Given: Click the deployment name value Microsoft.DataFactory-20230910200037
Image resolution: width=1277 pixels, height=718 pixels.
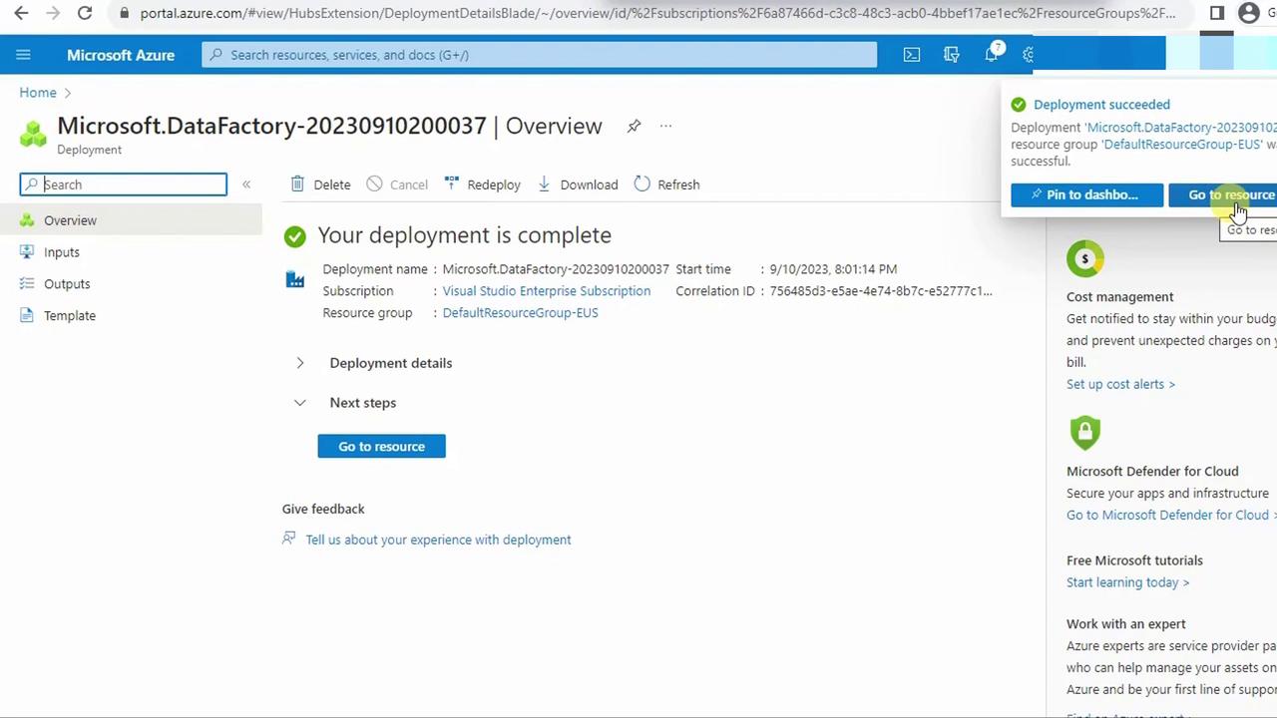Looking at the screenshot, I should pos(556,269).
